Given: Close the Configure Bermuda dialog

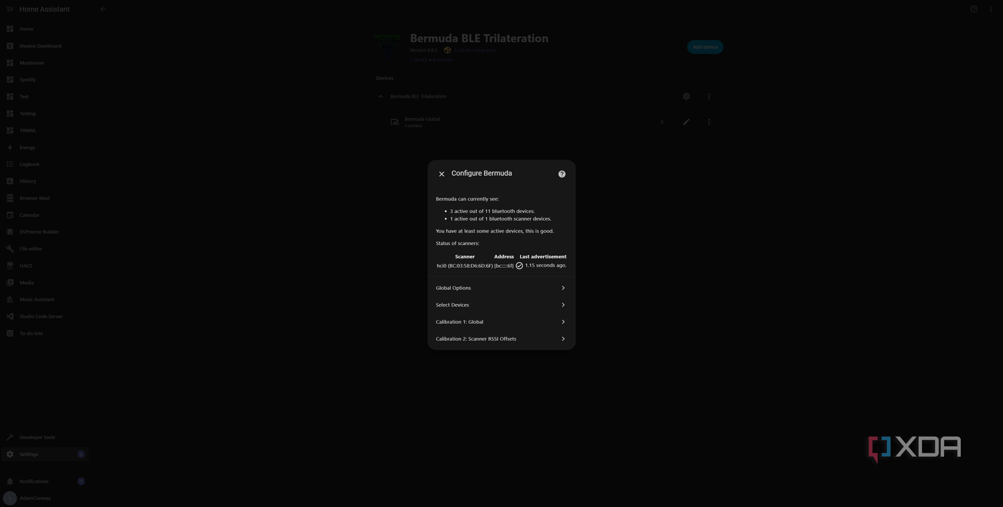Looking at the screenshot, I should 441,174.
